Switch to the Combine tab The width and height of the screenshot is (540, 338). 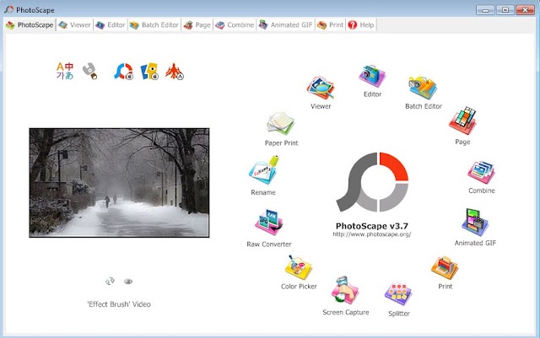tap(235, 24)
